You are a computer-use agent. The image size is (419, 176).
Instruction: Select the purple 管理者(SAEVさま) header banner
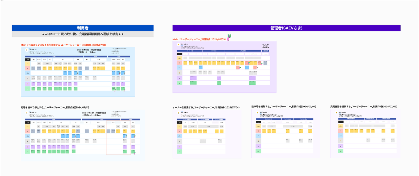point(286,28)
